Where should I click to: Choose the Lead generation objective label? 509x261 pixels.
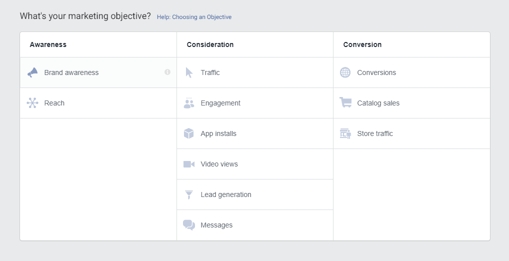226,194
